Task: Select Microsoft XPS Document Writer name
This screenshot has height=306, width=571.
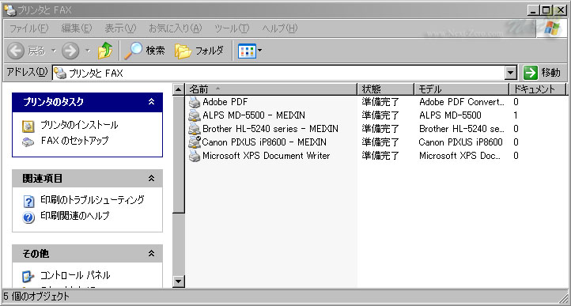Action: (x=267, y=156)
